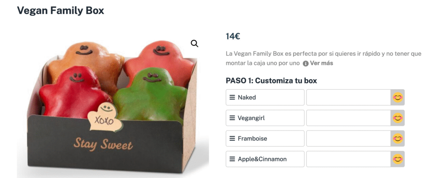The height and width of the screenshot is (178, 436).
Task: Click the quantity field in the Framboise row
Action: 349,139
